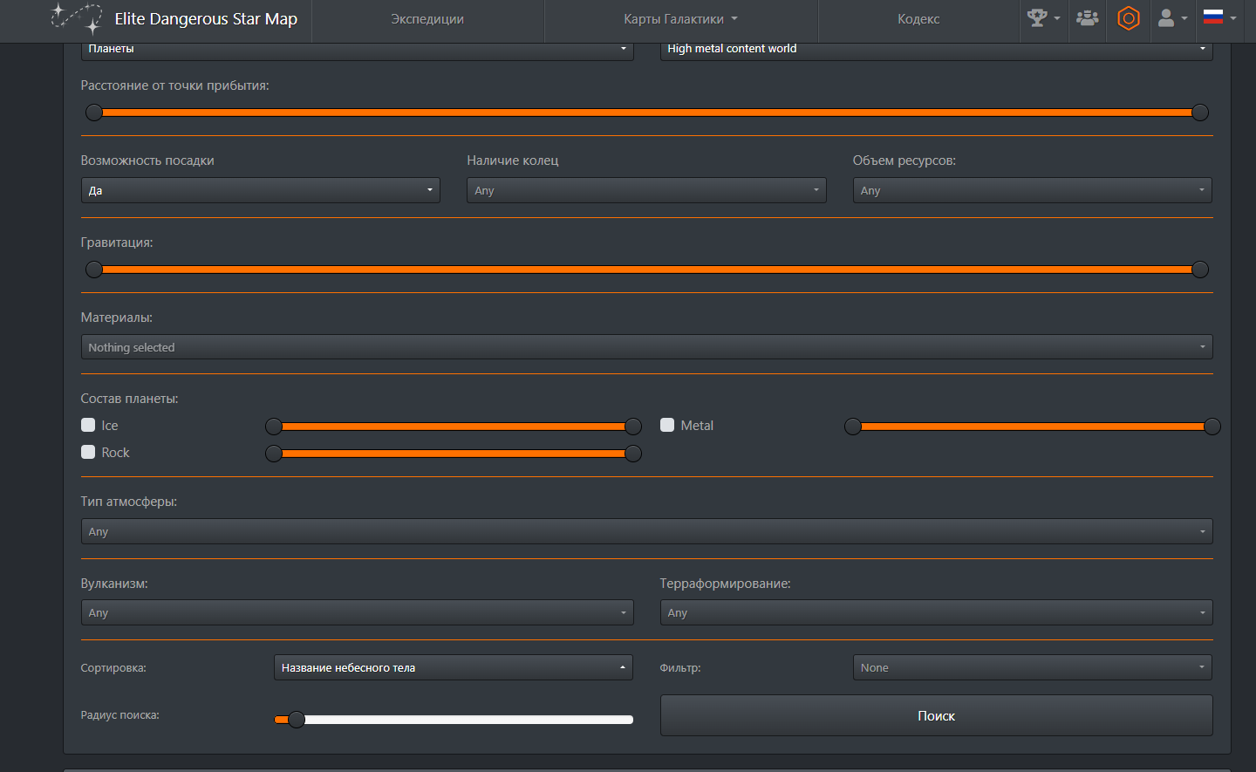Open the community group icon
Image resolution: width=1256 pixels, height=772 pixels.
pyautogui.click(x=1087, y=18)
